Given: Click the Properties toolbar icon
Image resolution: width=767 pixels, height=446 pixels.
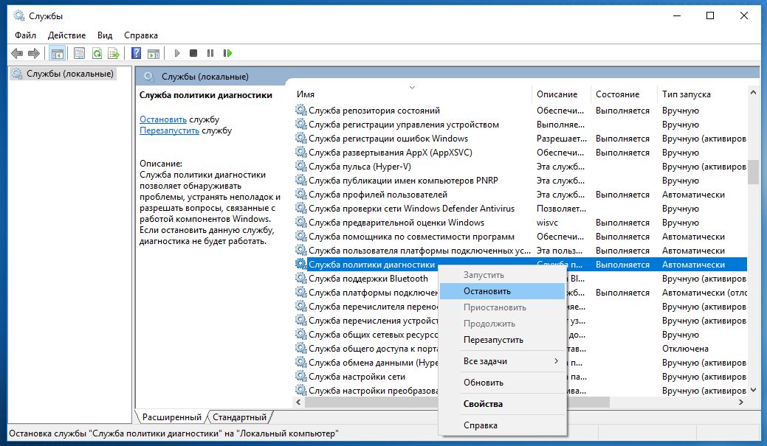Looking at the screenshot, I should [79, 53].
